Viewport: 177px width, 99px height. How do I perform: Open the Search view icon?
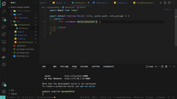[4, 11]
